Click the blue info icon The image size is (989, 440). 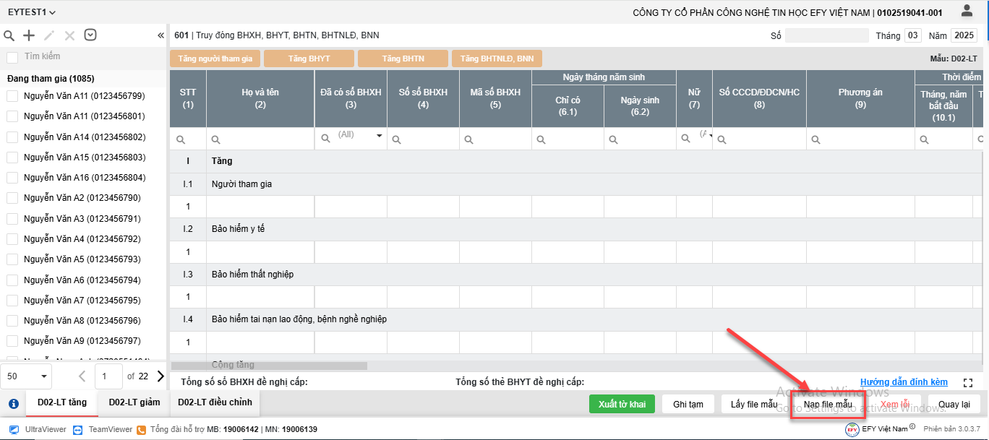[x=13, y=404]
